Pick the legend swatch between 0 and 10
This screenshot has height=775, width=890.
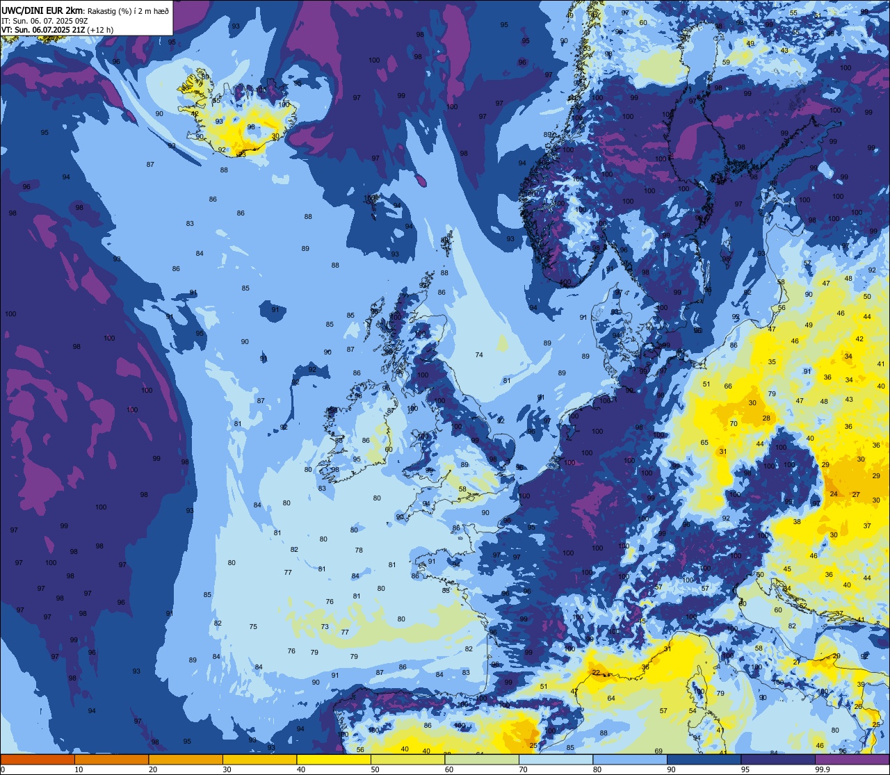[x=38, y=760]
